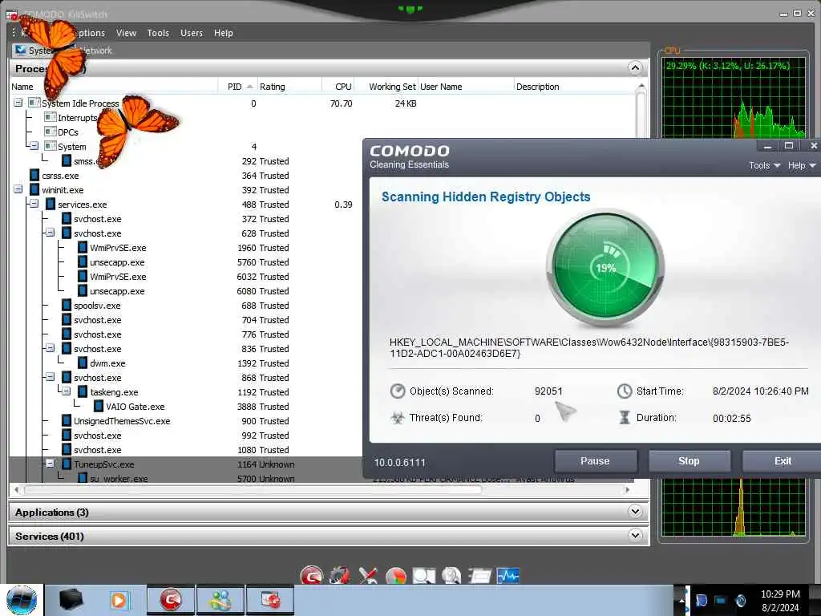Click the icon beside spoolsv.exe
821x616 pixels.
pyautogui.click(x=67, y=306)
